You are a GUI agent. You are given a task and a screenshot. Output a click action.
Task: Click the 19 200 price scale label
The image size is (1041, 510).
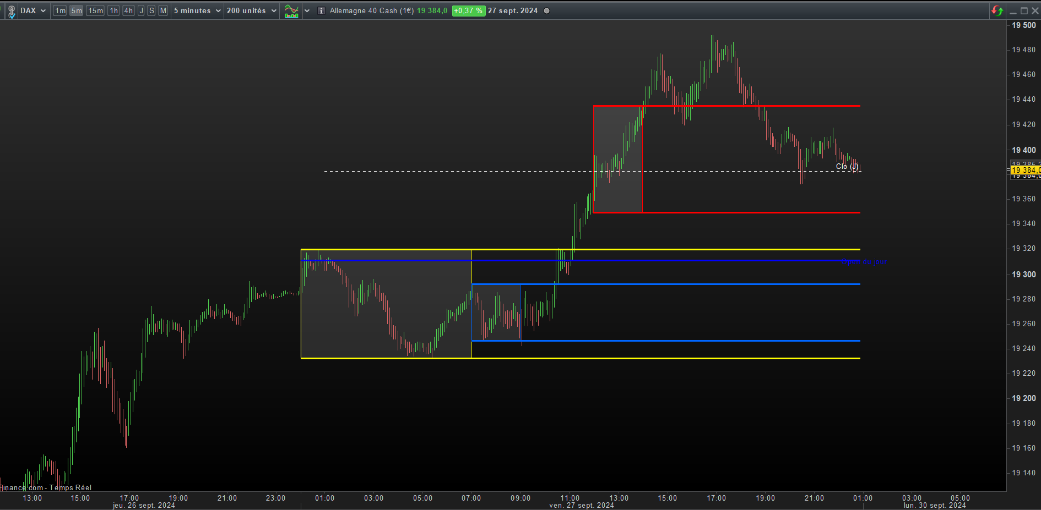point(1024,398)
